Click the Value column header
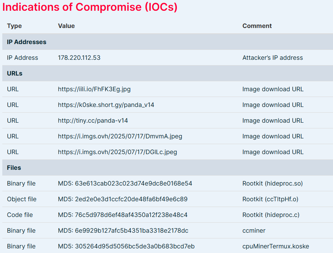 [x=66, y=26]
